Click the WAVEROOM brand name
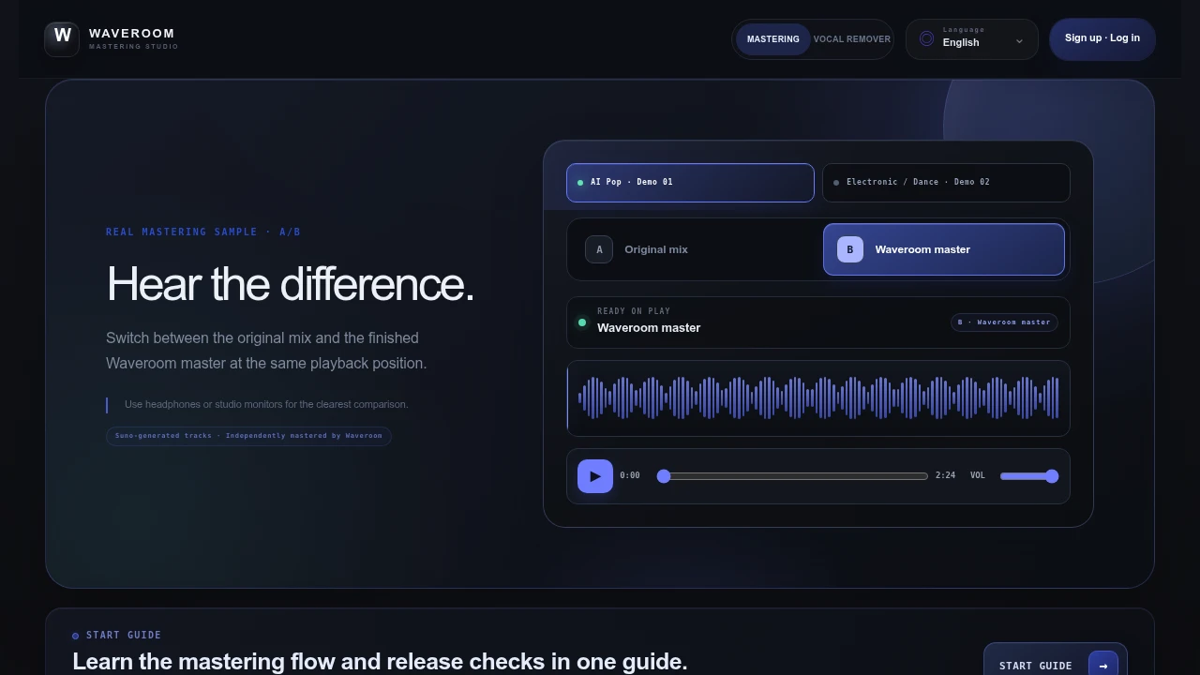 131,33
